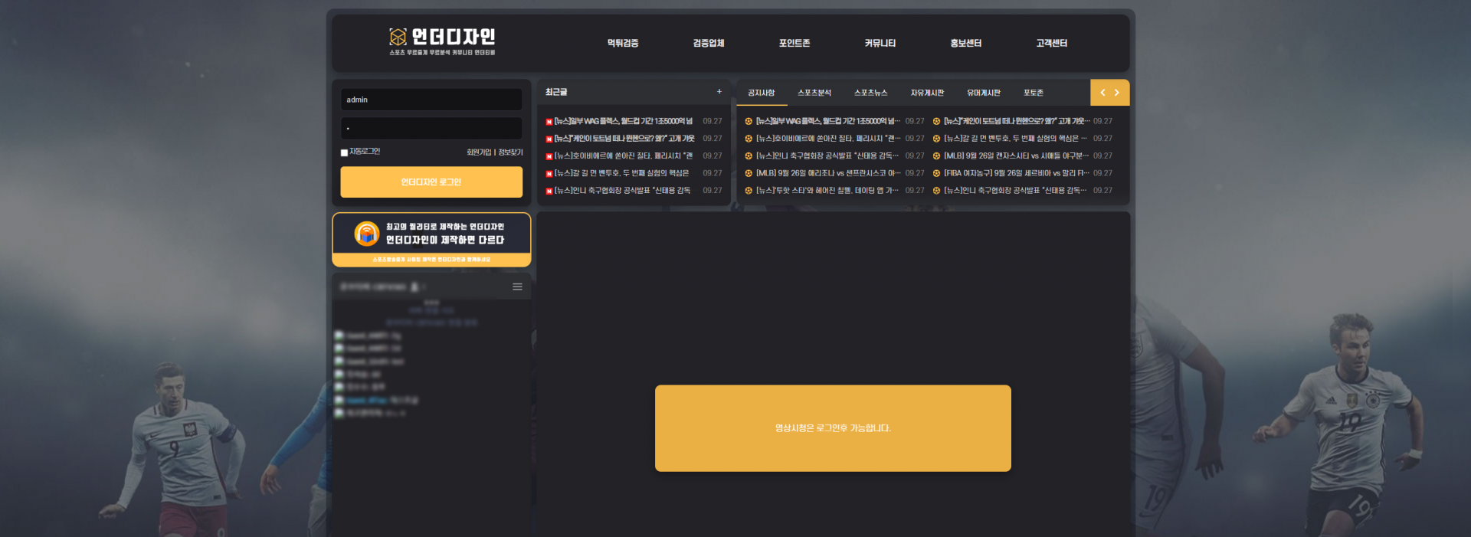The height and width of the screenshot is (537, 1471).
Task: Click soccer ball icon beside 공지사항 벤투호 post
Action: tap(936, 139)
